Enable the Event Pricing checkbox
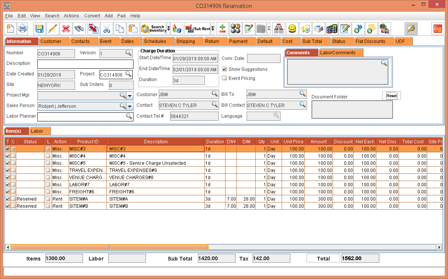 (x=225, y=78)
